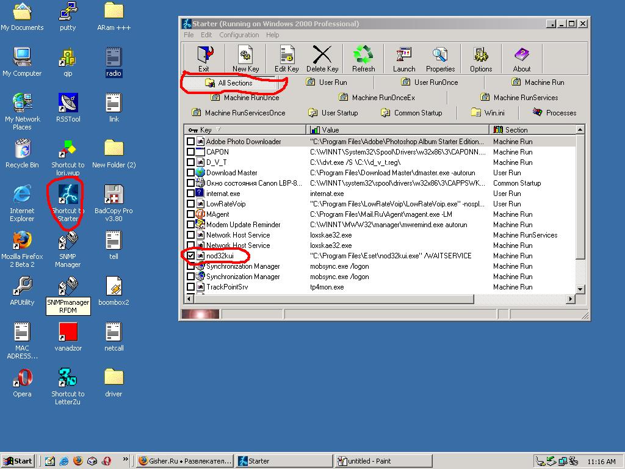Click the Launch toolbar icon

(403, 59)
